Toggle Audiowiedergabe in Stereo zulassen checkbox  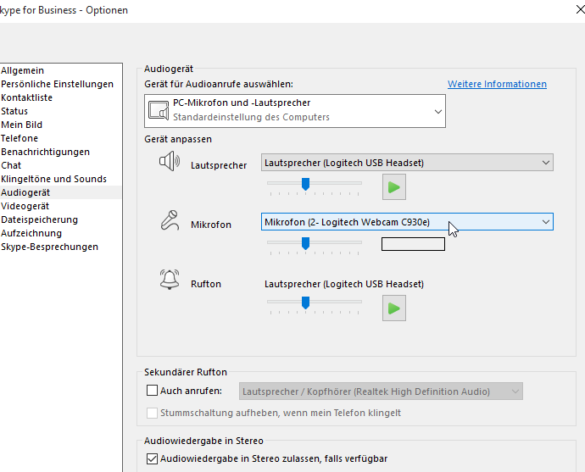click(153, 458)
